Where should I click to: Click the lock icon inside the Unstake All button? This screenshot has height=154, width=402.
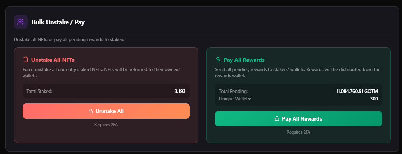(91, 111)
